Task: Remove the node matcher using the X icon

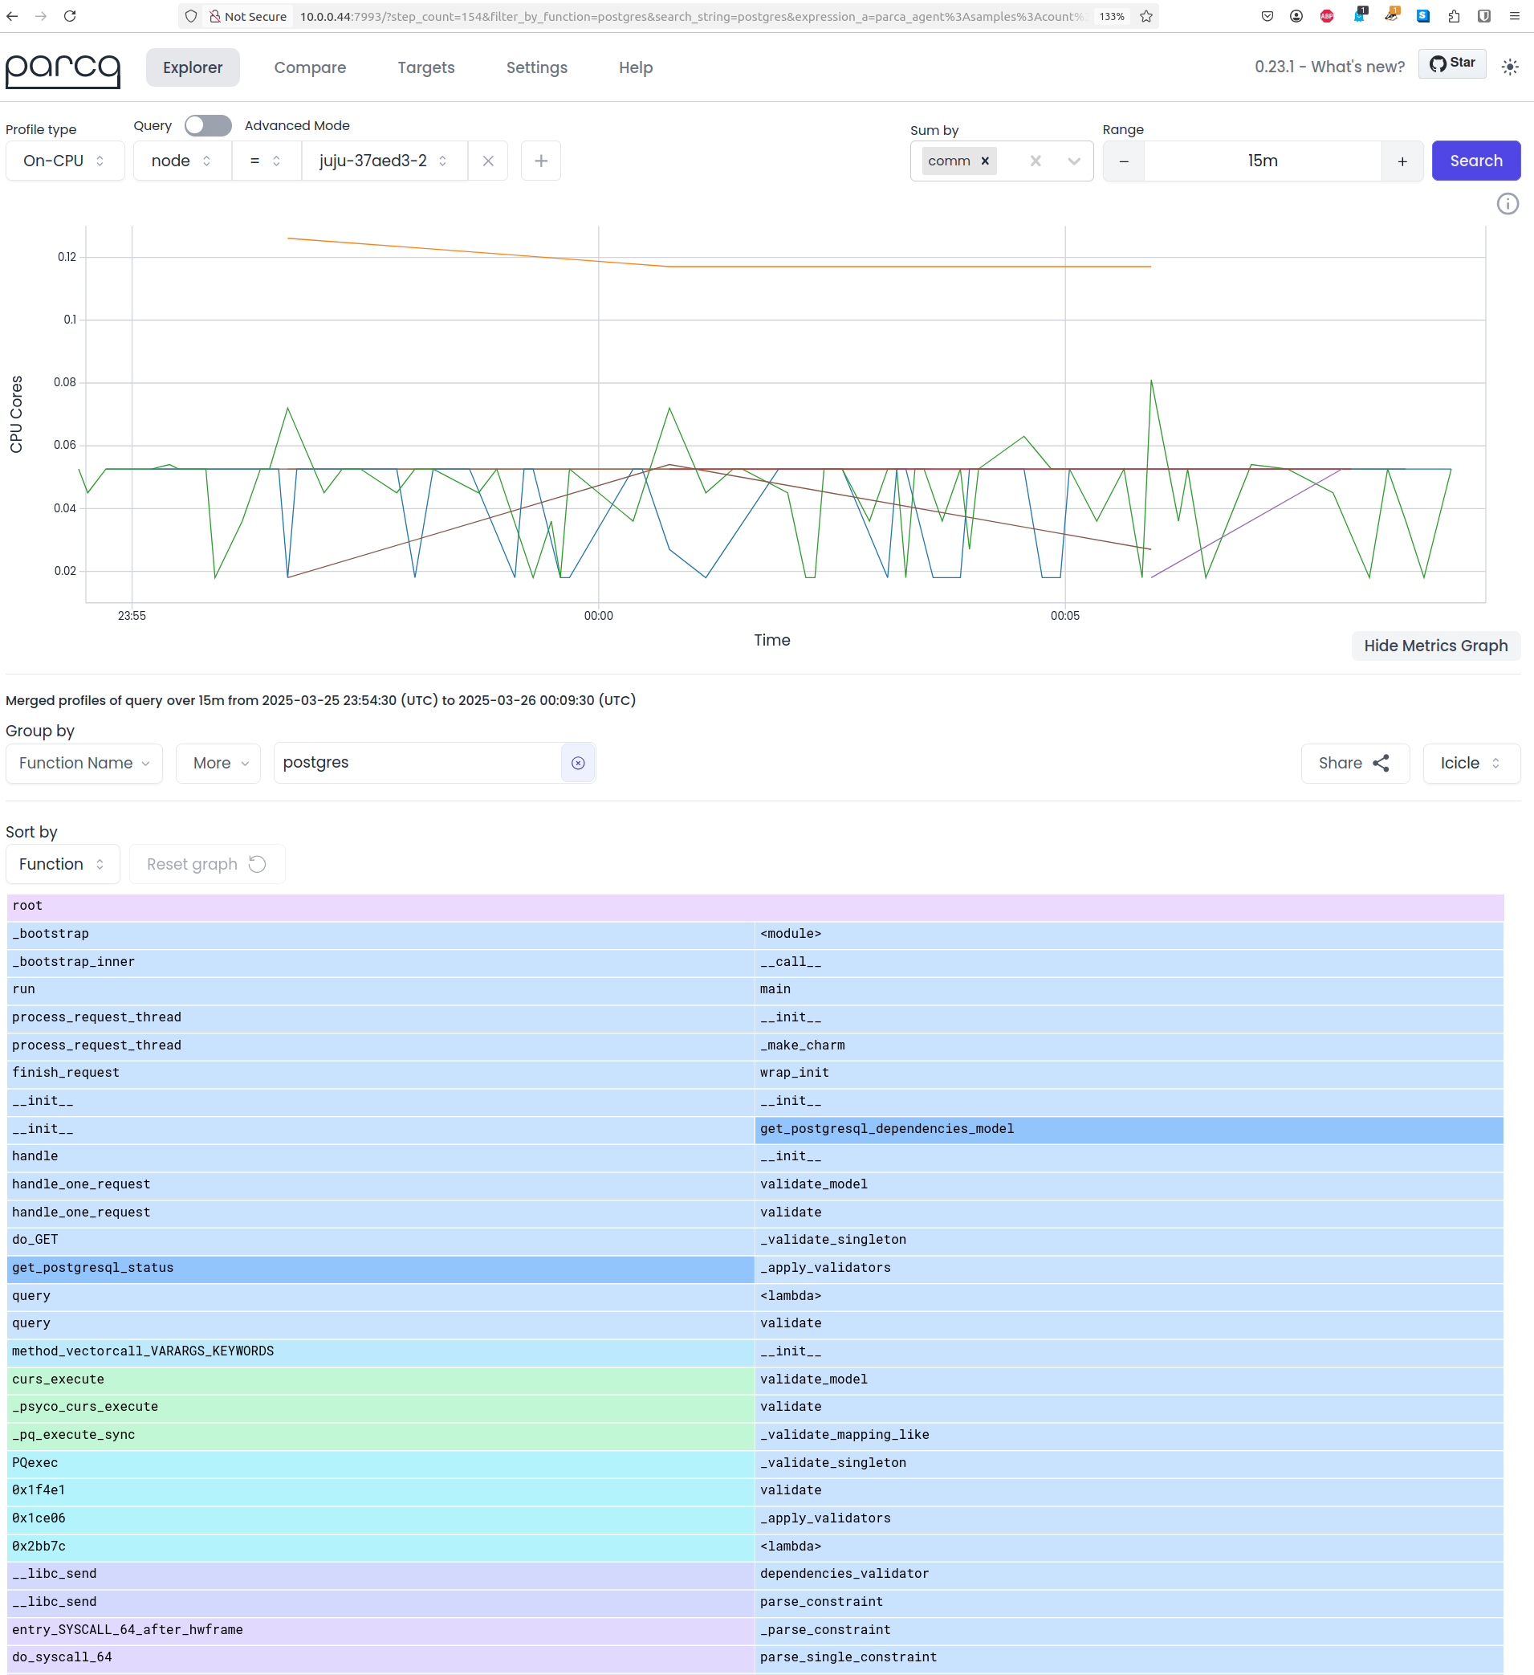Action: pyautogui.click(x=487, y=161)
